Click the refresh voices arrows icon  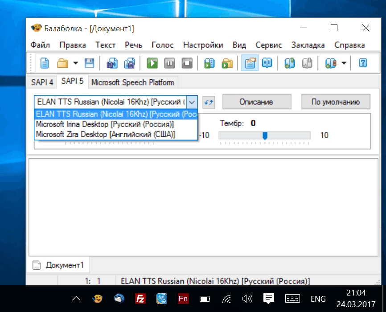[x=208, y=102]
